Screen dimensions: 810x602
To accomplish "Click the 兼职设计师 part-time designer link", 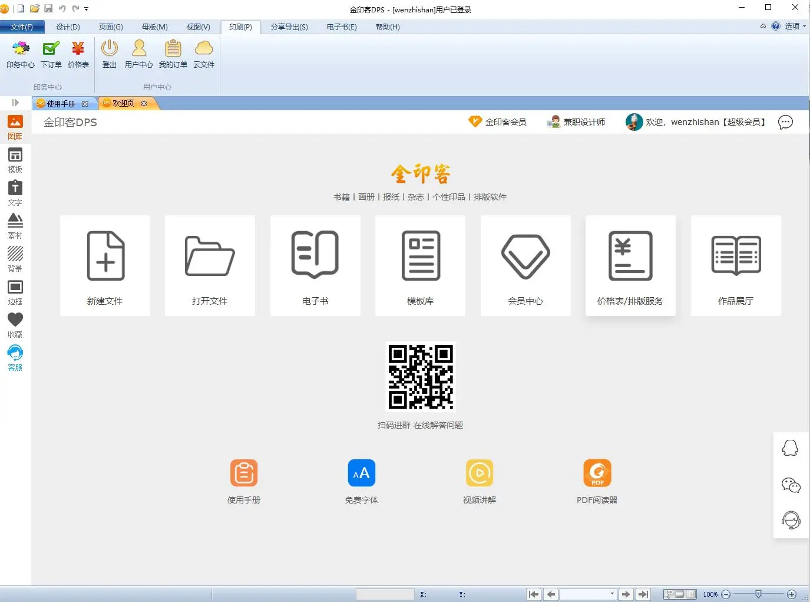I will [x=576, y=122].
